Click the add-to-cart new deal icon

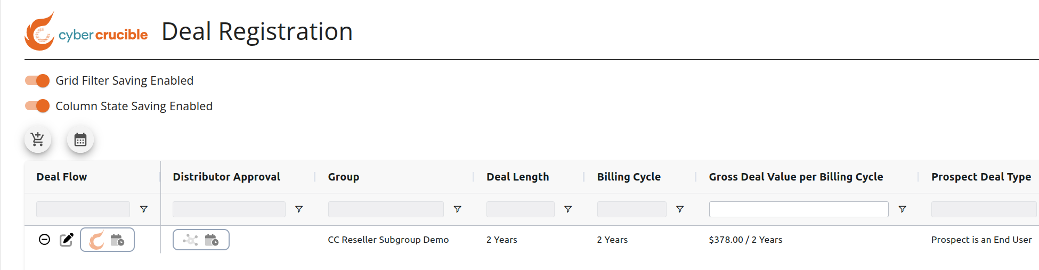click(x=38, y=140)
